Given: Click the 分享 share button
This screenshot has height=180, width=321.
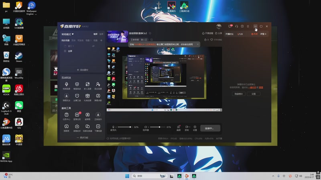Looking at the screenshot, I should pos(218,33).
